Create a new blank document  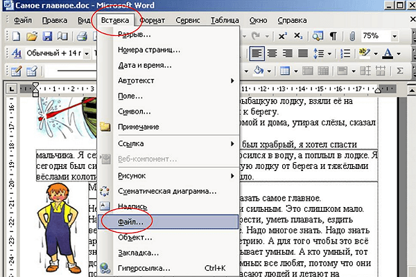point(16,36)
